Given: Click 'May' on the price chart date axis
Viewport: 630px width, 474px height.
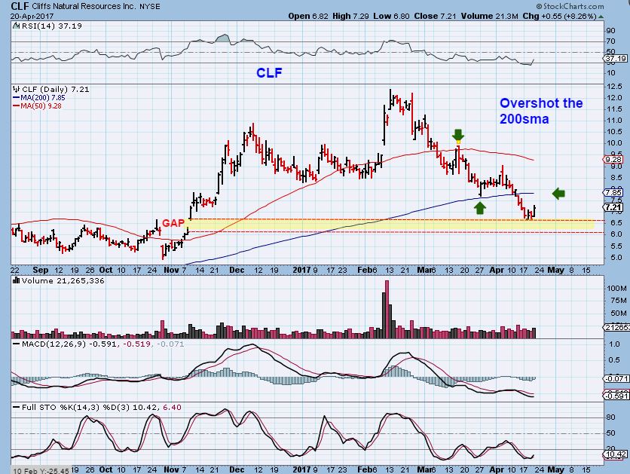Looking at the screenshot, I should coord(555,270).
